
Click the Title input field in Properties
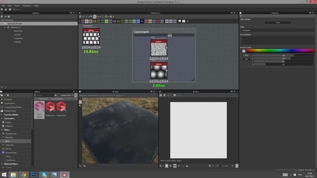pyautogui.click(x=277, y=30)
